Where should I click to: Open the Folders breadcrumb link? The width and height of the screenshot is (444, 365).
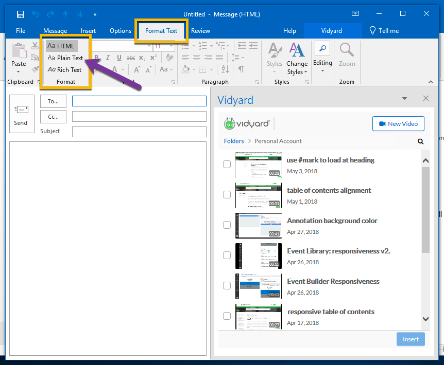click(234, 141)
